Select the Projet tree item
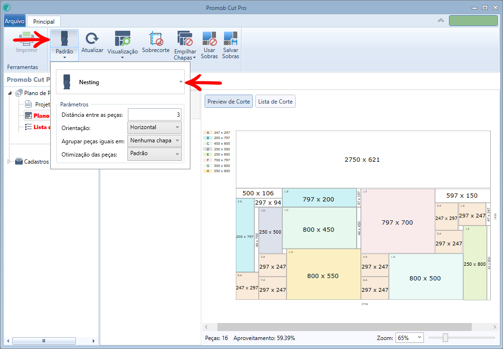 tap(42, 104)
